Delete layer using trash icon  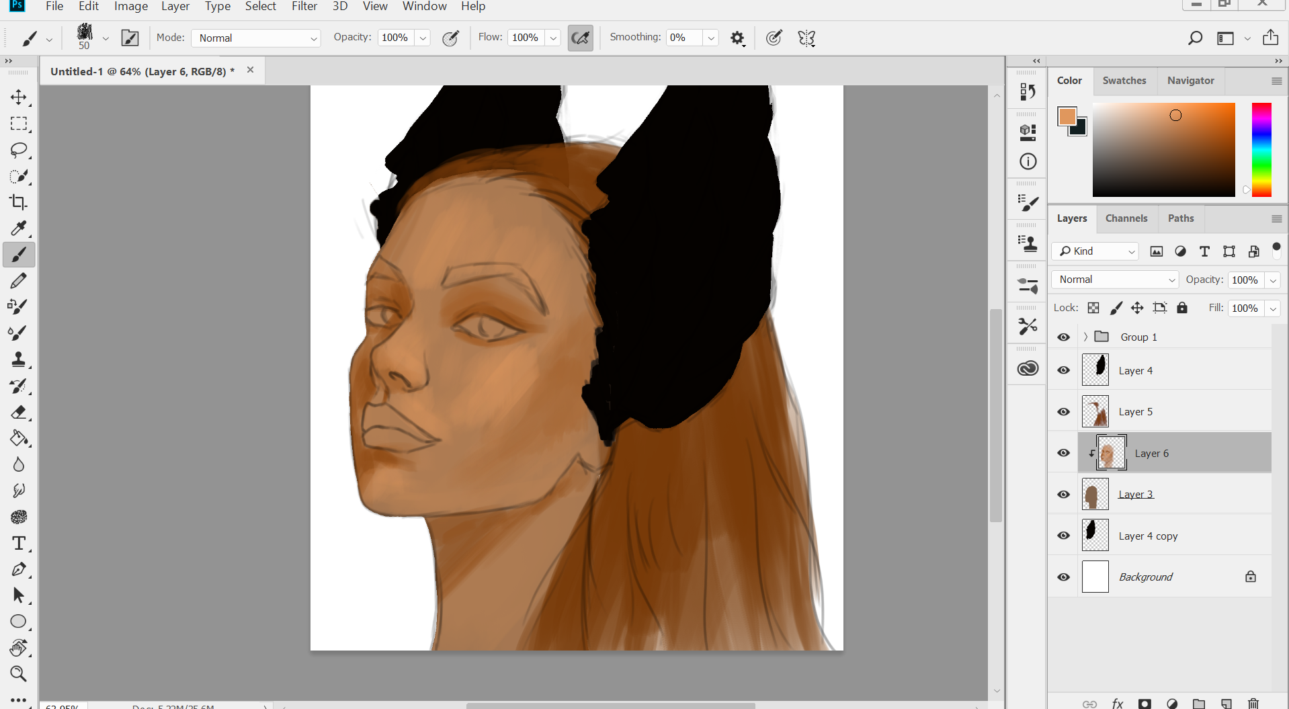[x=1253, y=703]
